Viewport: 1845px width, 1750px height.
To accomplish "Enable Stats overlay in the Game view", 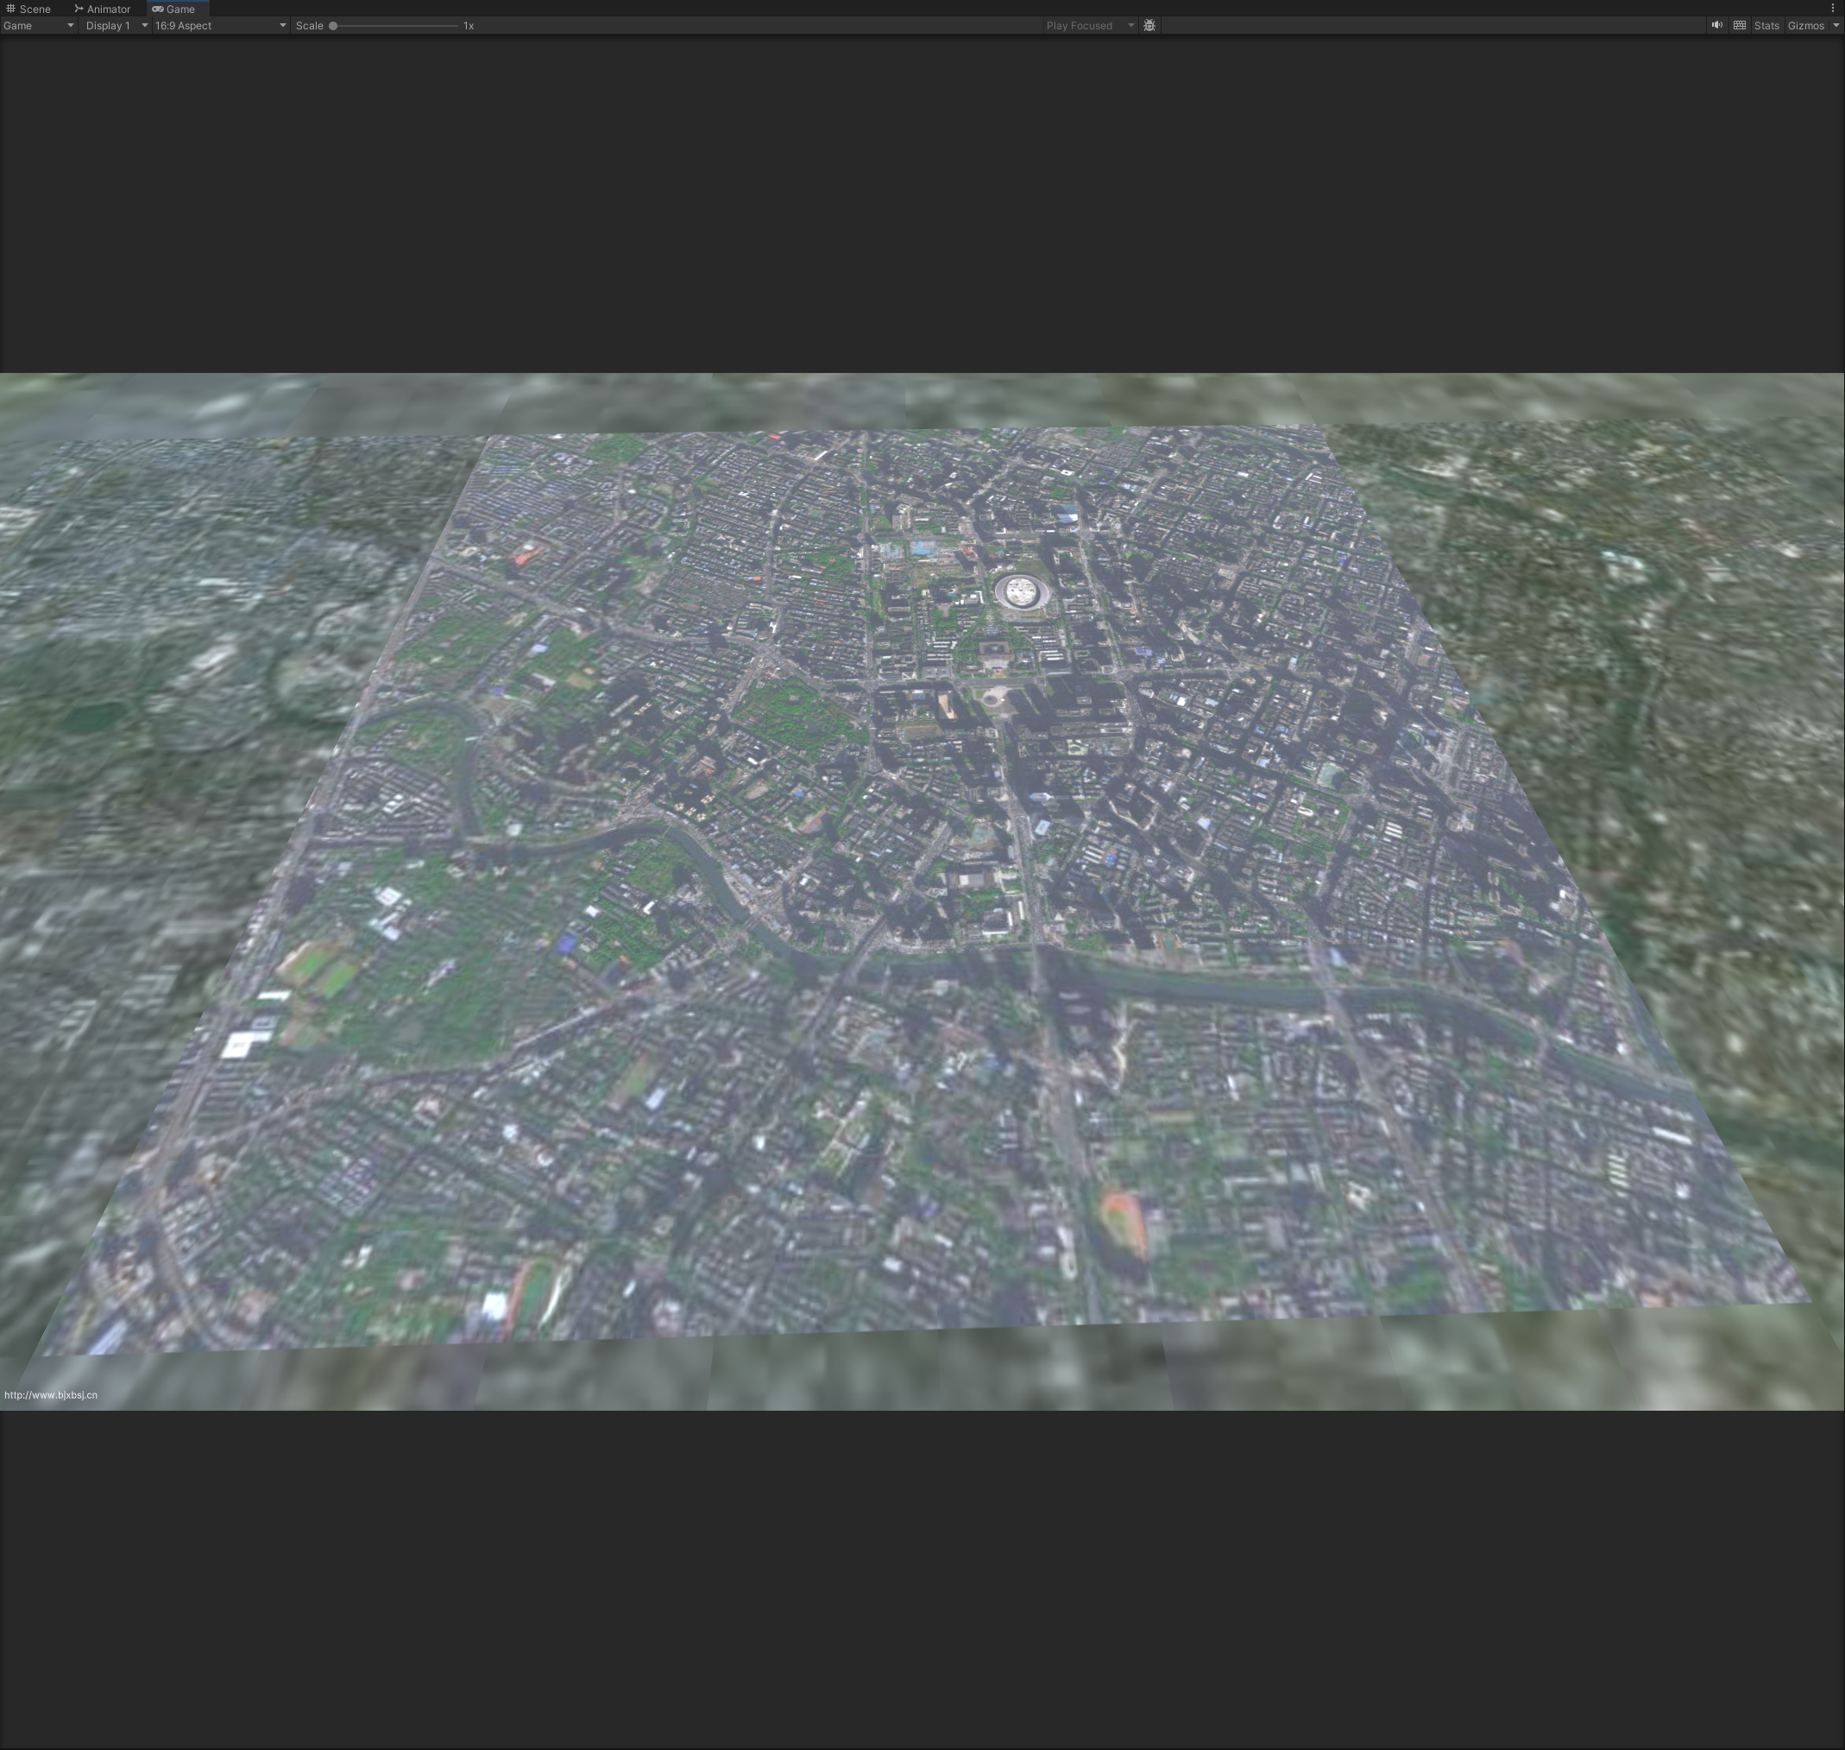I will 1766,25.
